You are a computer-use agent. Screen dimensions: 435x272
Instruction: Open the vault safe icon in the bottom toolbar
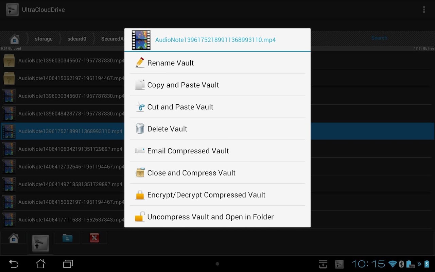tap(40, 243)
